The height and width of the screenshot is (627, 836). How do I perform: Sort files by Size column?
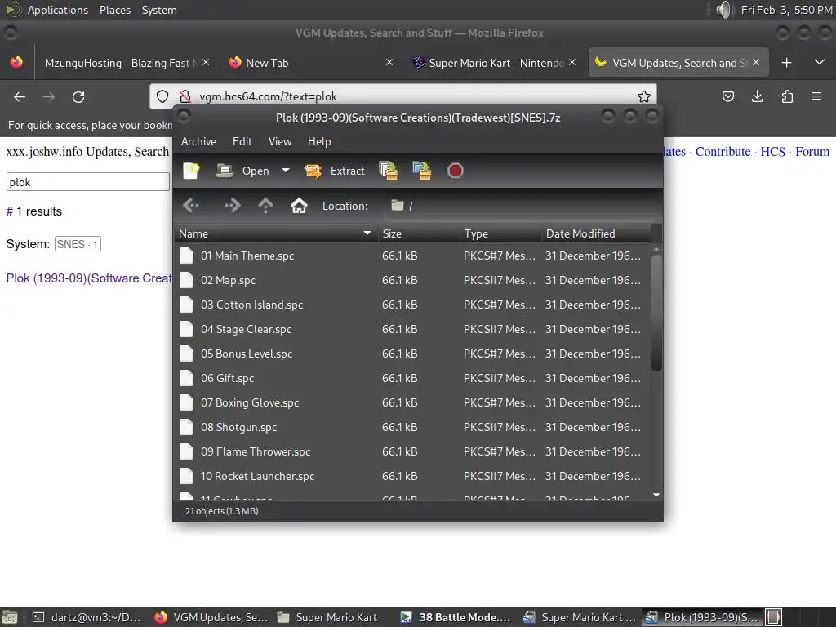[x=419, y=233]
